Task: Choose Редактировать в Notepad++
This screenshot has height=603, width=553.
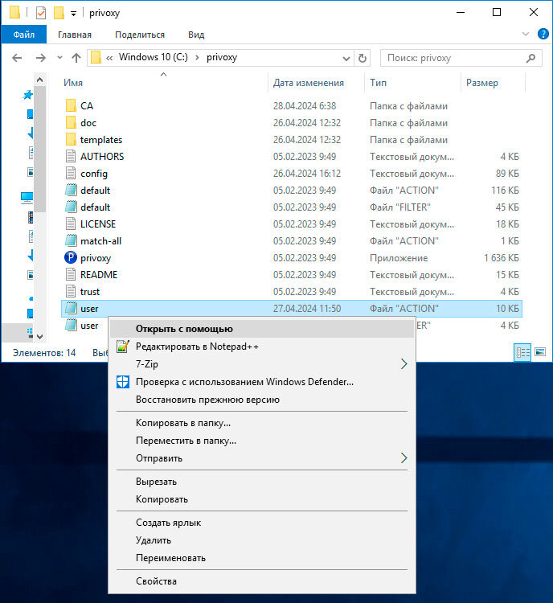Action: coord(261,347)
